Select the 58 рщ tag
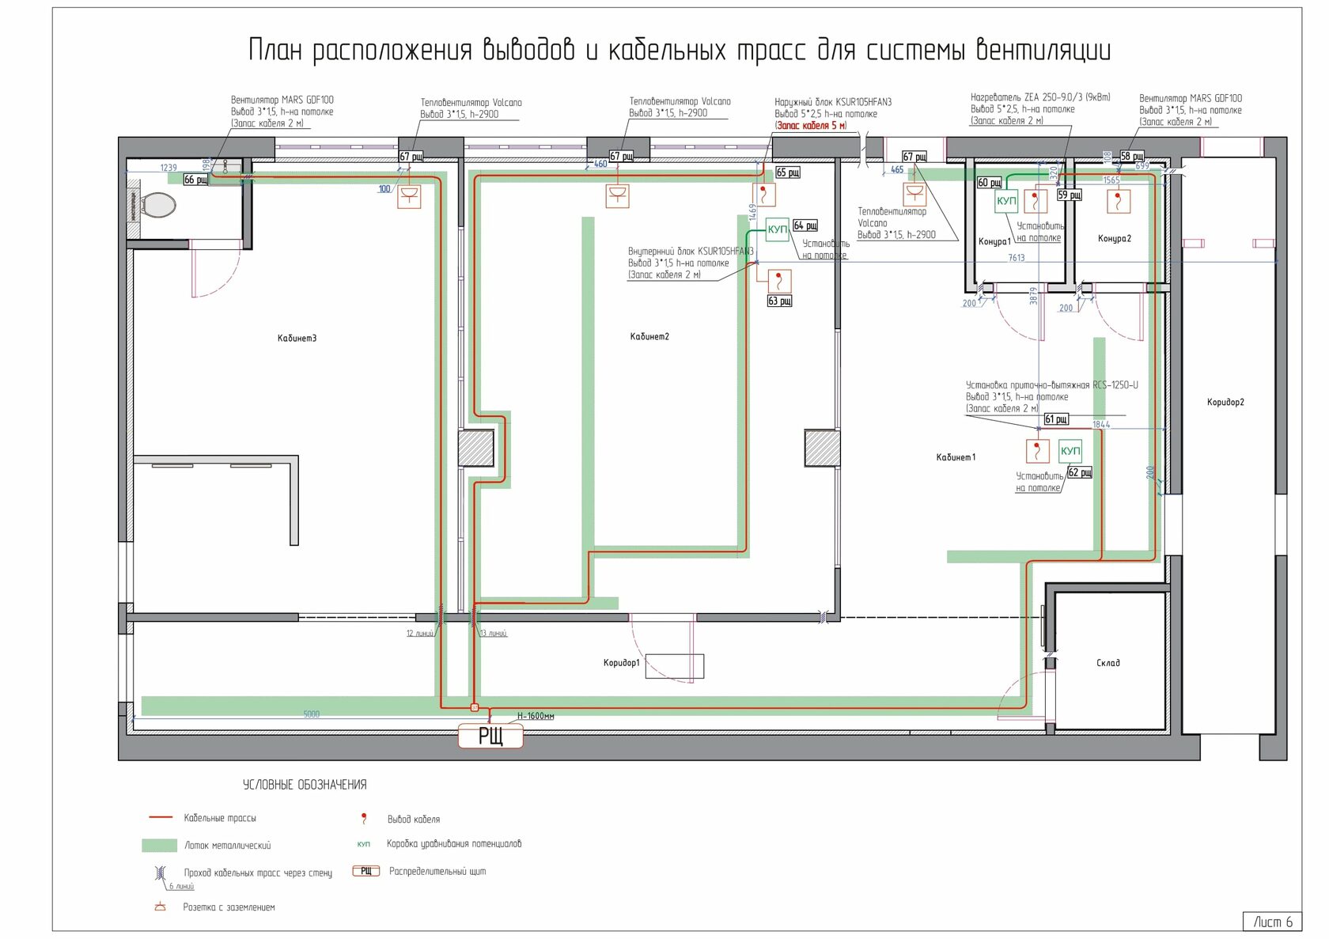This screenshot has height=939, width=1329. pyautogui.click(x=1132, y=157)
